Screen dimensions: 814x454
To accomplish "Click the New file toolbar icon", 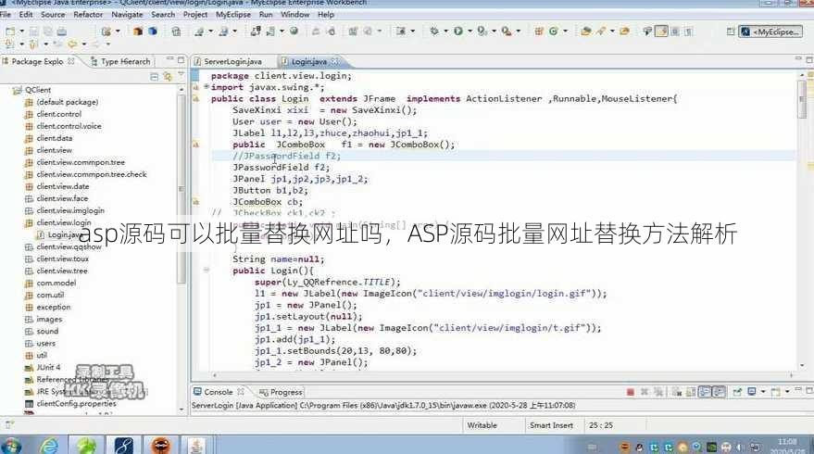I will pyautogui.click(x=10, y=32).
